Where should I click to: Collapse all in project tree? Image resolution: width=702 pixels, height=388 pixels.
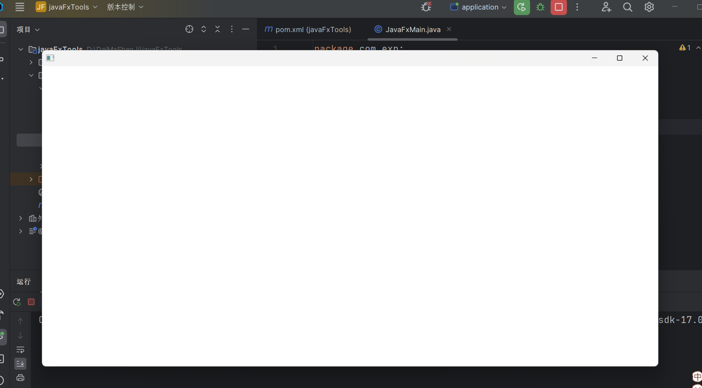pos(218,29)
